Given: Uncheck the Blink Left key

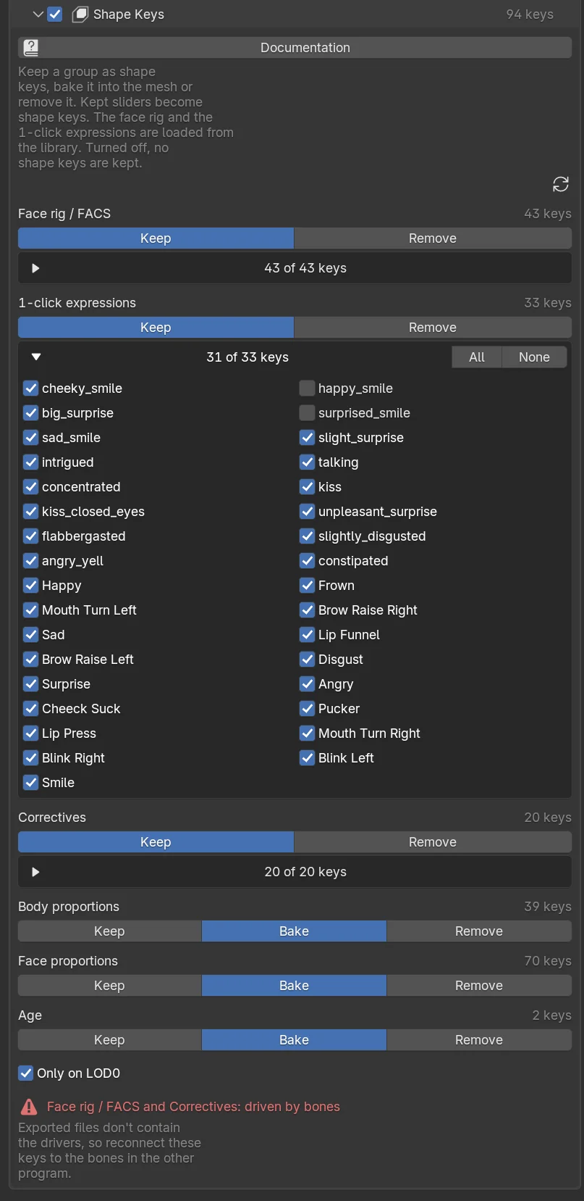Looking at the screenshot, I should click(307, 758).
